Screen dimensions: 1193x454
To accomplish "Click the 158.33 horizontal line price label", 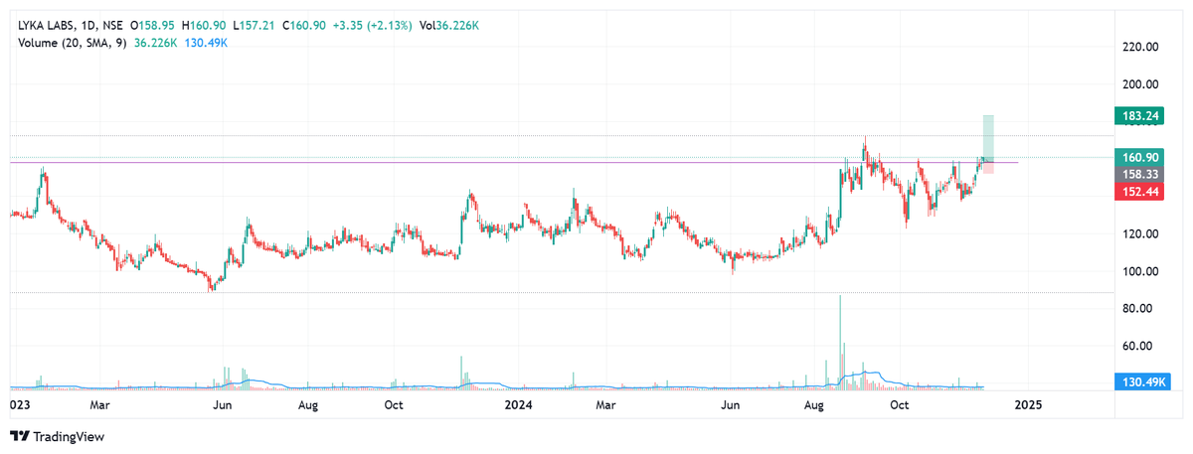I will point(1137,174).
